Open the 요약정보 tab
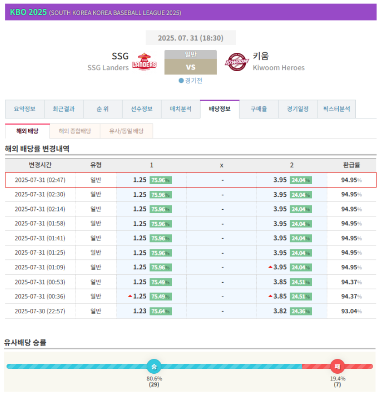 point(25,109)
